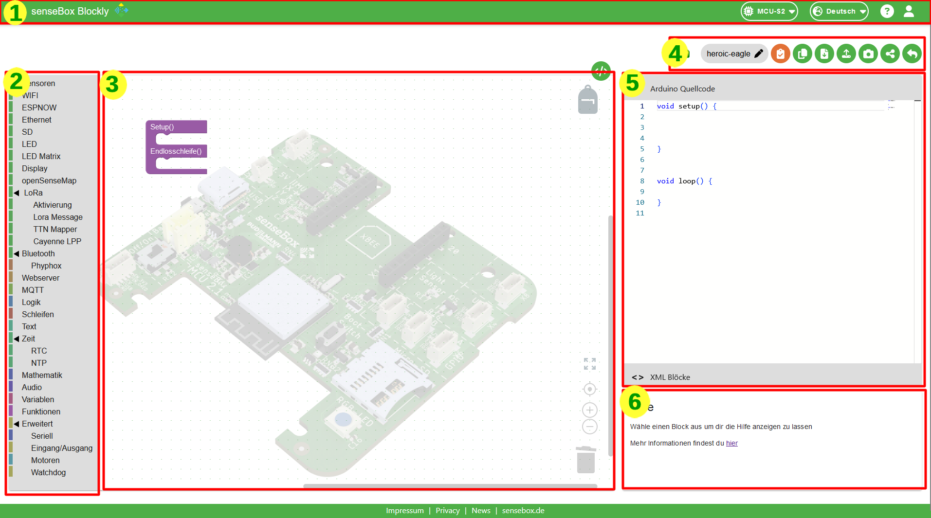Screen dimensions: 931x518
Task: Click the copy code icon
Action: click(802, 54)
